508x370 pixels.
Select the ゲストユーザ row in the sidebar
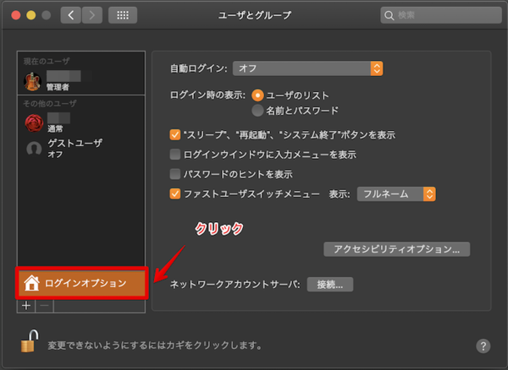(x=81, y=149)
